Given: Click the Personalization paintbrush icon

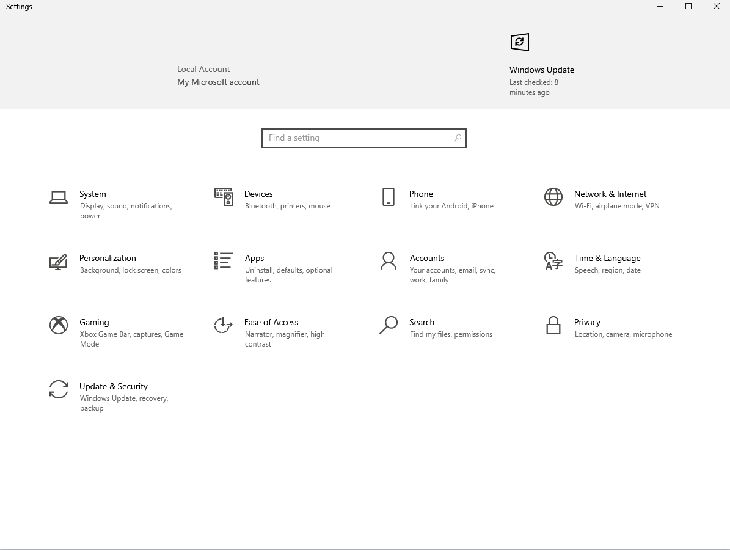Looking at the screenshot, I should [x=59, y=262].
